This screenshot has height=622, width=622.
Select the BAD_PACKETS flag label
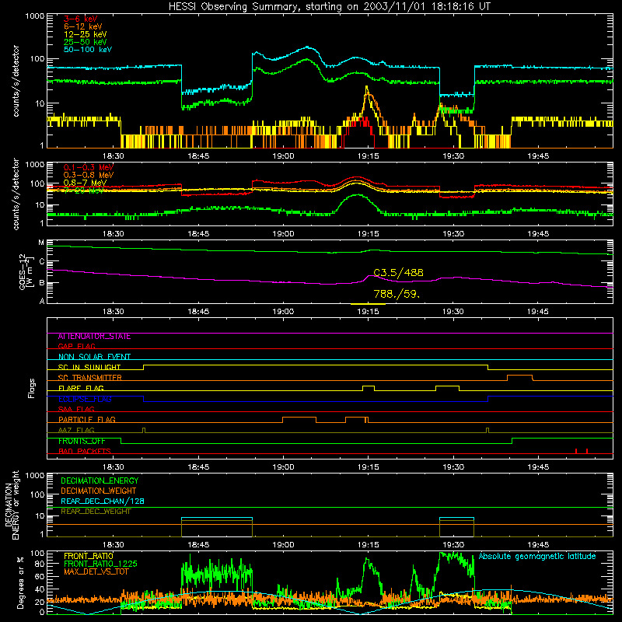pos(85,451)
